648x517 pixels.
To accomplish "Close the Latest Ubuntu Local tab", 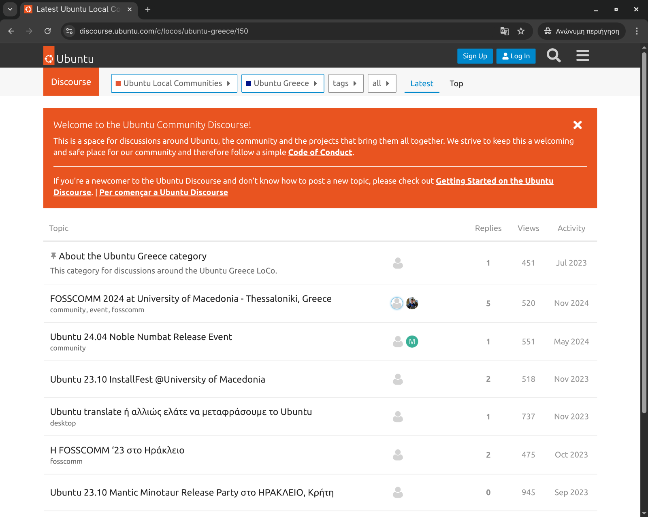I will click(130, 9).
